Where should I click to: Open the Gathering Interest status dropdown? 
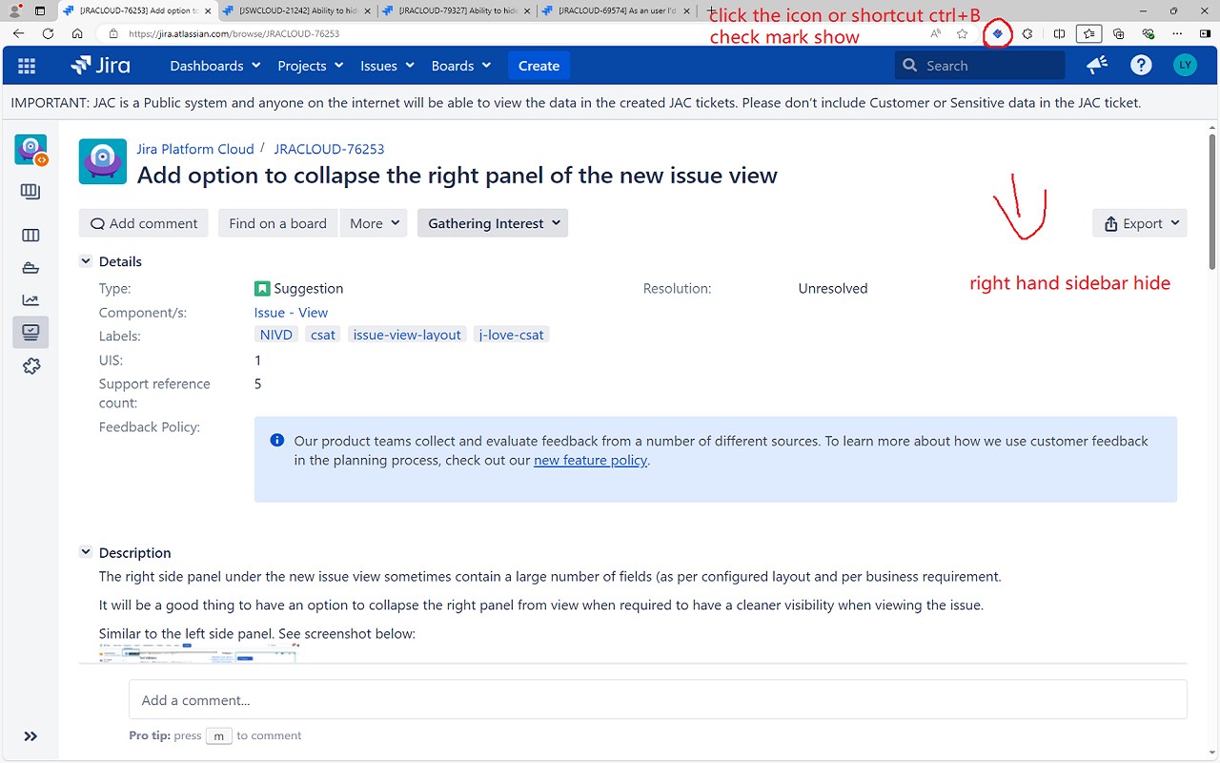point(493,223)
